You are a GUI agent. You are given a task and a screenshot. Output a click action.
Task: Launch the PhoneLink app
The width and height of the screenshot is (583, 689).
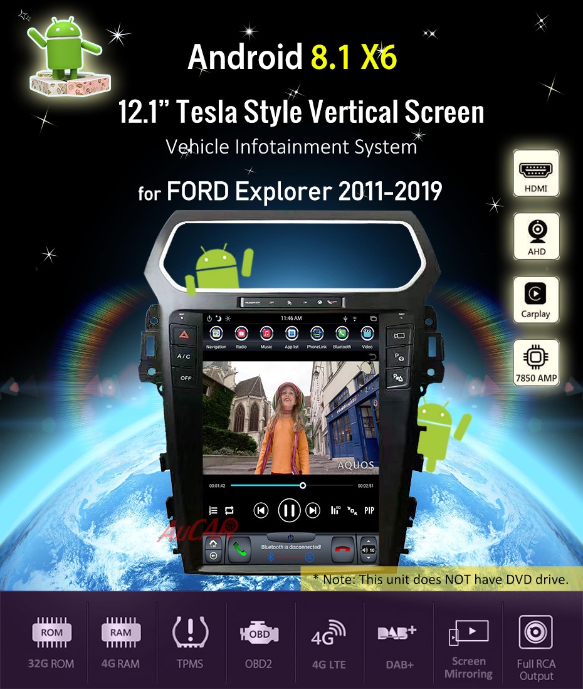coord(317,337)
